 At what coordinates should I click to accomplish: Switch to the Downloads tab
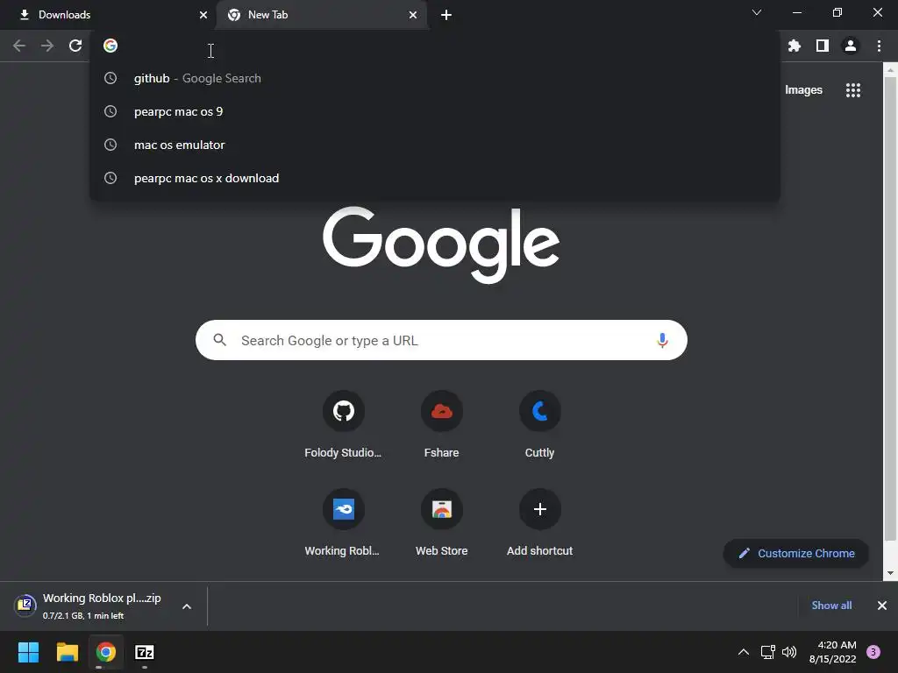(x=108, y=16)
